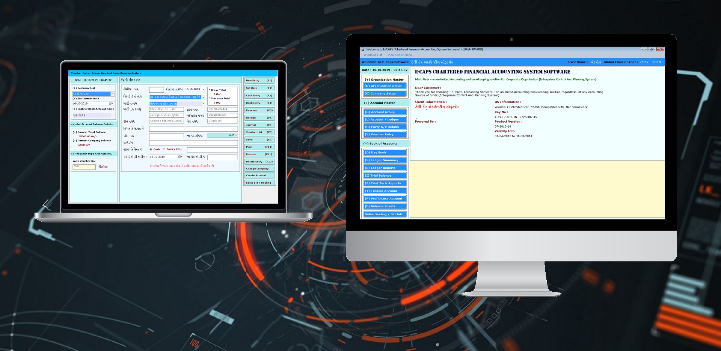Open the Windows List menu
The width and height of the screenshot is (721, 351).
tap(373, 55)
